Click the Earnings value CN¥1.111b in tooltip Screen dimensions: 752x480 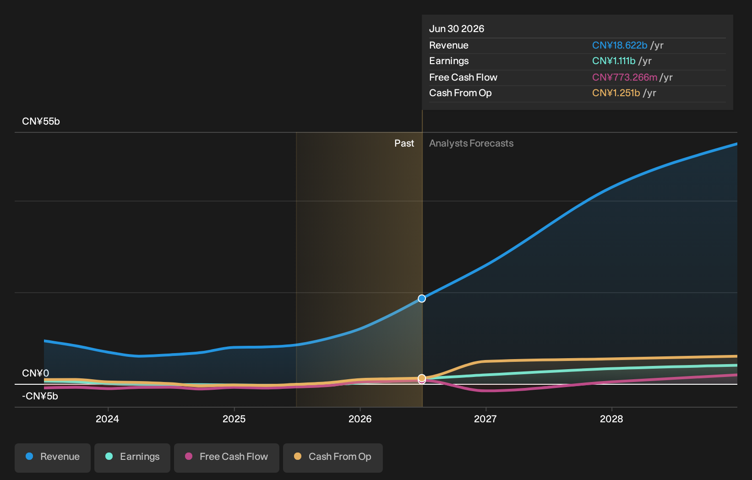coord(614,61)
